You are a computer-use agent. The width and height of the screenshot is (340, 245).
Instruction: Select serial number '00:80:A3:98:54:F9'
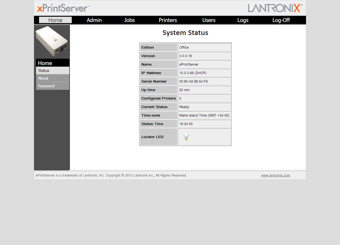click(x=193, y=81)
